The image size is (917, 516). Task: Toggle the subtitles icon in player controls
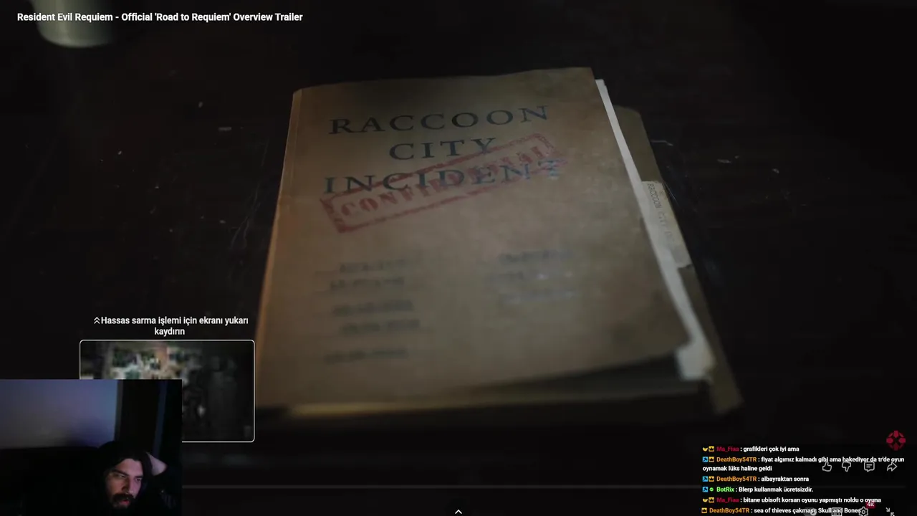(x=837, y=512)
